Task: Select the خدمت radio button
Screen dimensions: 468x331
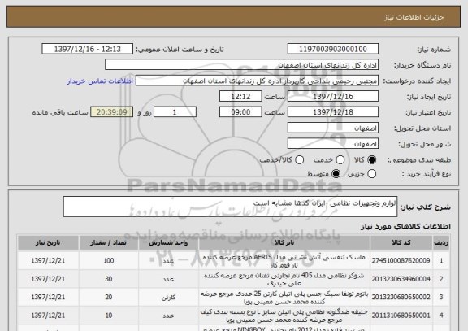Action: tap(340, 160)
